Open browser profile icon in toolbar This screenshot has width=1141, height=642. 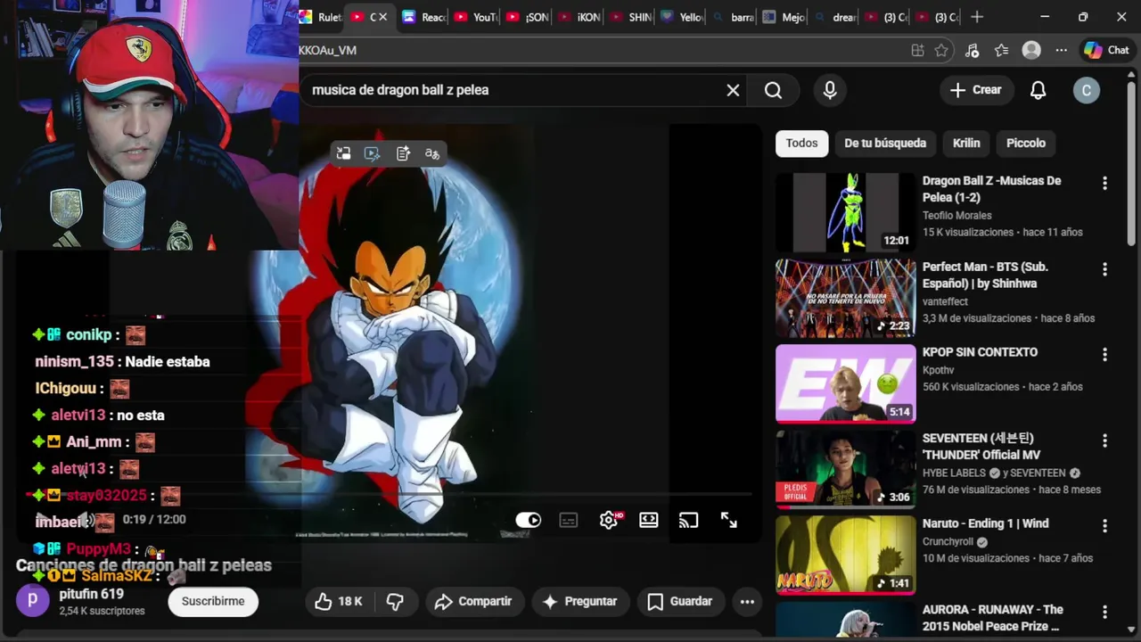pyautogui.click(x=1031, y=51)
